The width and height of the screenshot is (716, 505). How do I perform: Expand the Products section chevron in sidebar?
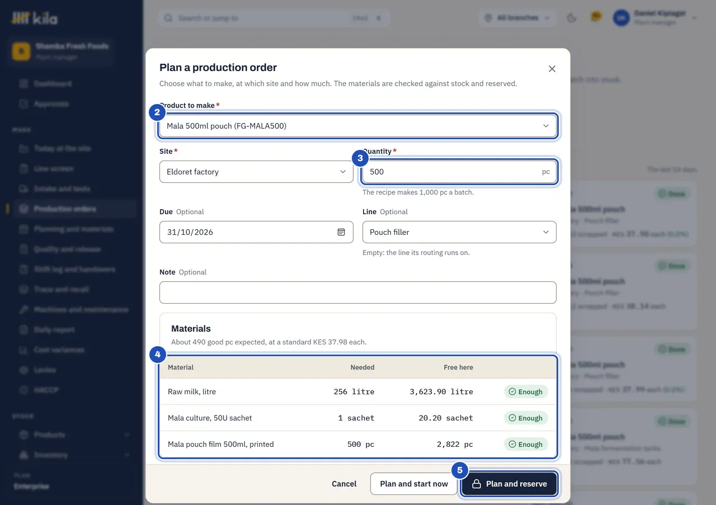tap(127, 435)
